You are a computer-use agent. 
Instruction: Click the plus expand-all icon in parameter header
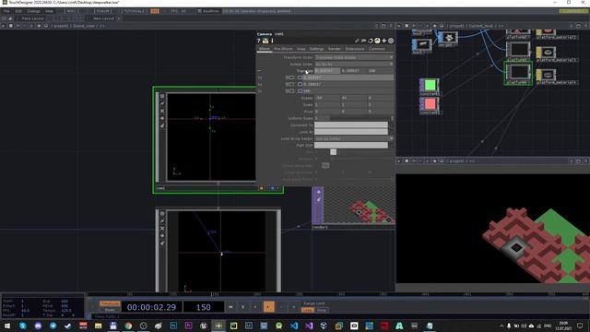point(383,41)
